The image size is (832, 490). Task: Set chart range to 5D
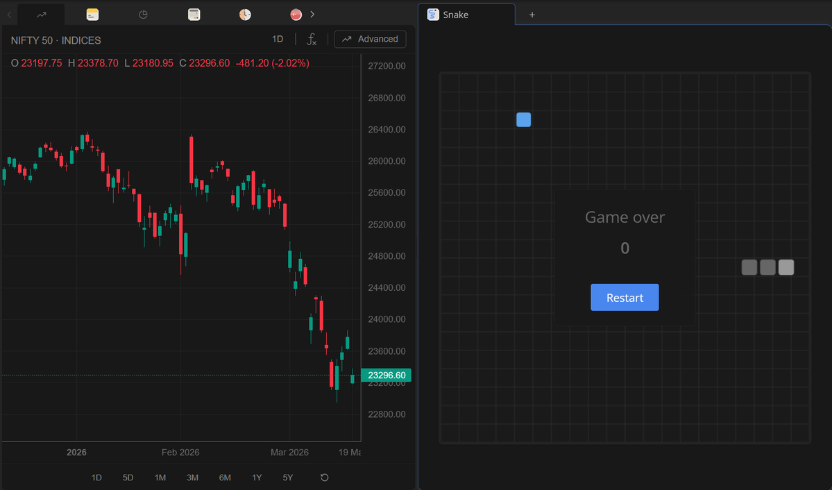pos(128,478)
